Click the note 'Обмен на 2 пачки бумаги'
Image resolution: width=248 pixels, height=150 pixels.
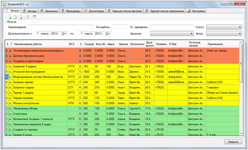(x=222, y=93)
